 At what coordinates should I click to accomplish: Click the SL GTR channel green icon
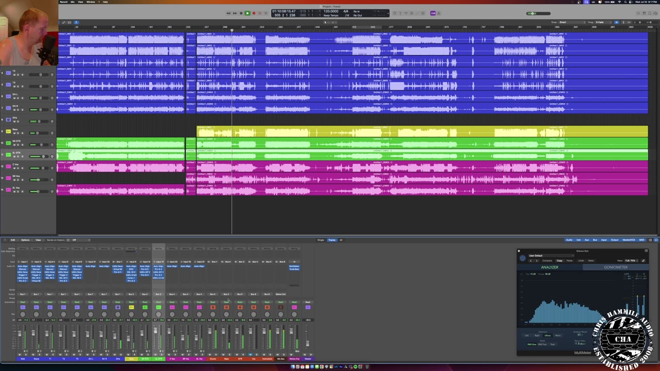click(158, 307)
